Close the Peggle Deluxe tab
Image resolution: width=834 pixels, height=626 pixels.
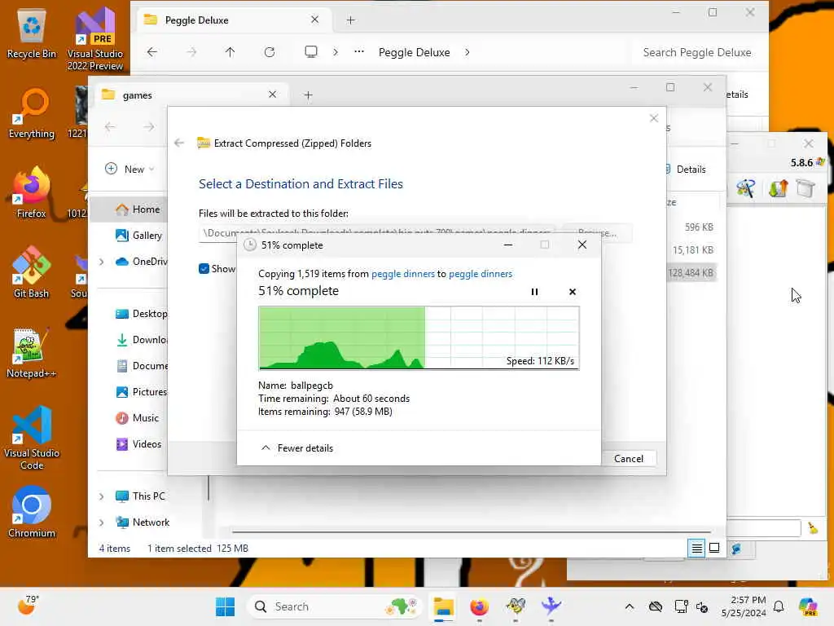click(314, 20)
